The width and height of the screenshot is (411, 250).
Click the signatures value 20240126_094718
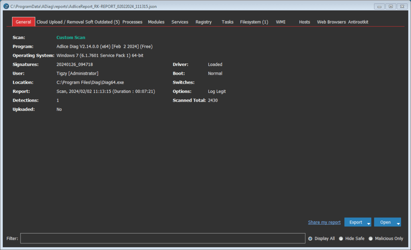[75, 64]
